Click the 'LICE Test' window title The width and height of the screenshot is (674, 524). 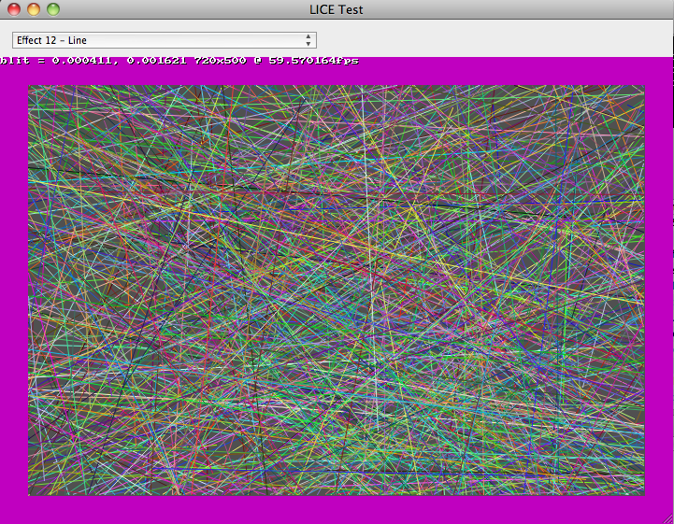pos(337,9)
